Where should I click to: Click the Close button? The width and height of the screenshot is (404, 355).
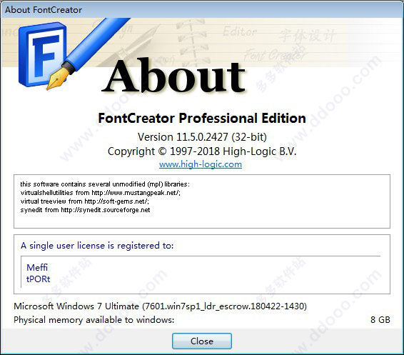[x=202, y=341]
